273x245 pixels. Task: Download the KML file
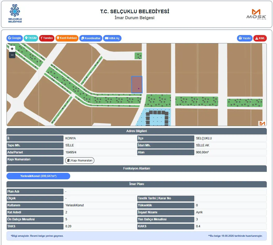click(260, 38)
